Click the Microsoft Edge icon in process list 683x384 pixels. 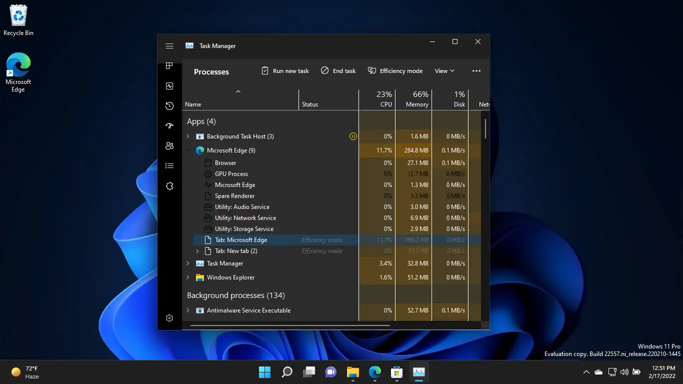[x=200, y=150]
